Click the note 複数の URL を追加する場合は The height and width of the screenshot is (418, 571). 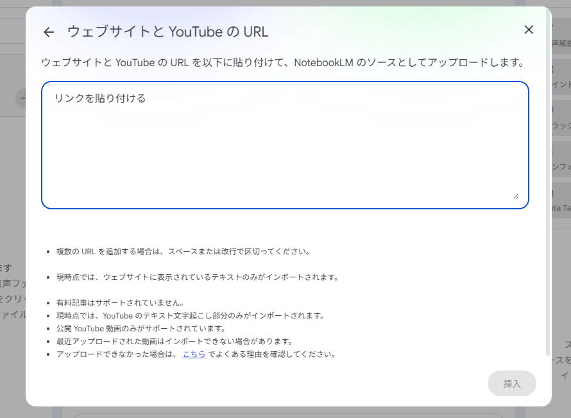click(183, 252)
